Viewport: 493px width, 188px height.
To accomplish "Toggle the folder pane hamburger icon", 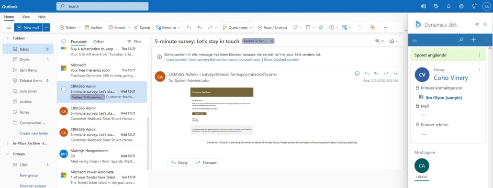I will pyautogui.click(x=9, y=27).
